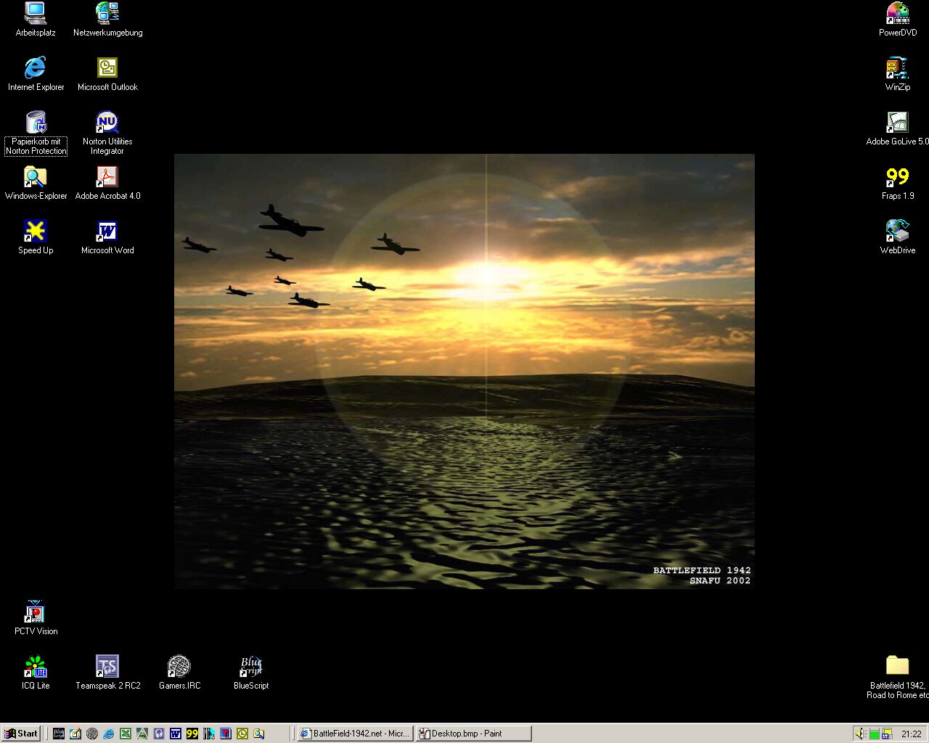Click the headphones quick launch icon
This screenshot has width=929, height=743.
click(x=159, y=734)
